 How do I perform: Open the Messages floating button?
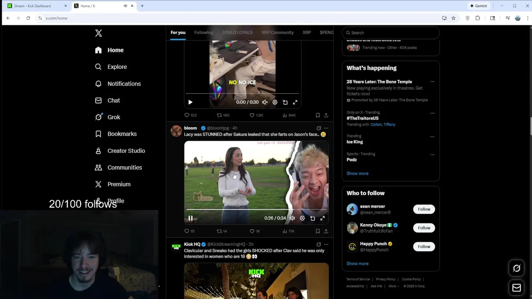tap(517, 288)
